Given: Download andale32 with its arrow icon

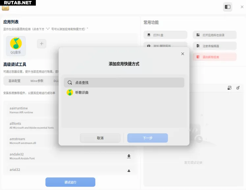Looking at the screenshot, I should (x=129, y=156).
